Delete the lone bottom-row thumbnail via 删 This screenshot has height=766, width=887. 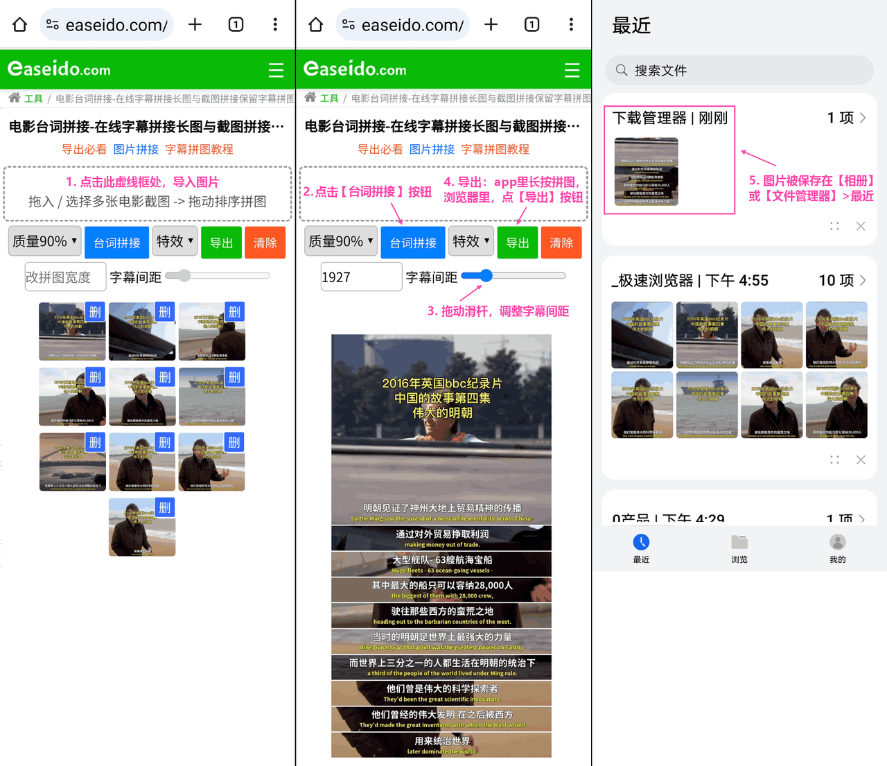click(165, 508)
